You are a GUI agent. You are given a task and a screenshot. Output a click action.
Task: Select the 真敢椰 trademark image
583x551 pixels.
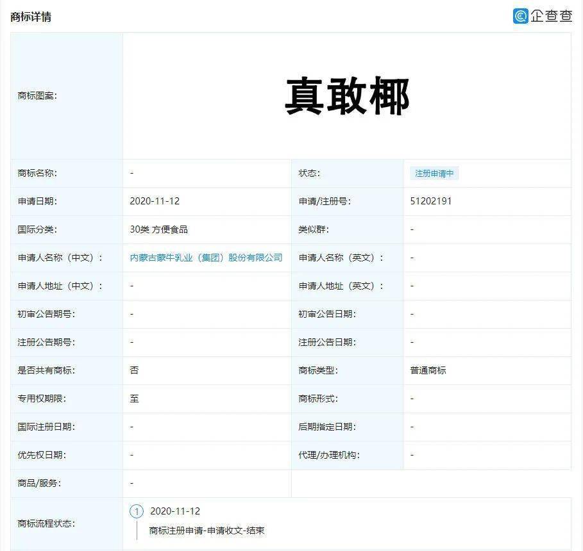[x=347, y=96]
